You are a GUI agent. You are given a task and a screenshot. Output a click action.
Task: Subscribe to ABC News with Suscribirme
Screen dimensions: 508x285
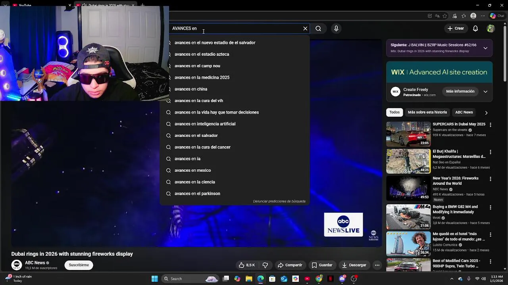coord(79,265)
